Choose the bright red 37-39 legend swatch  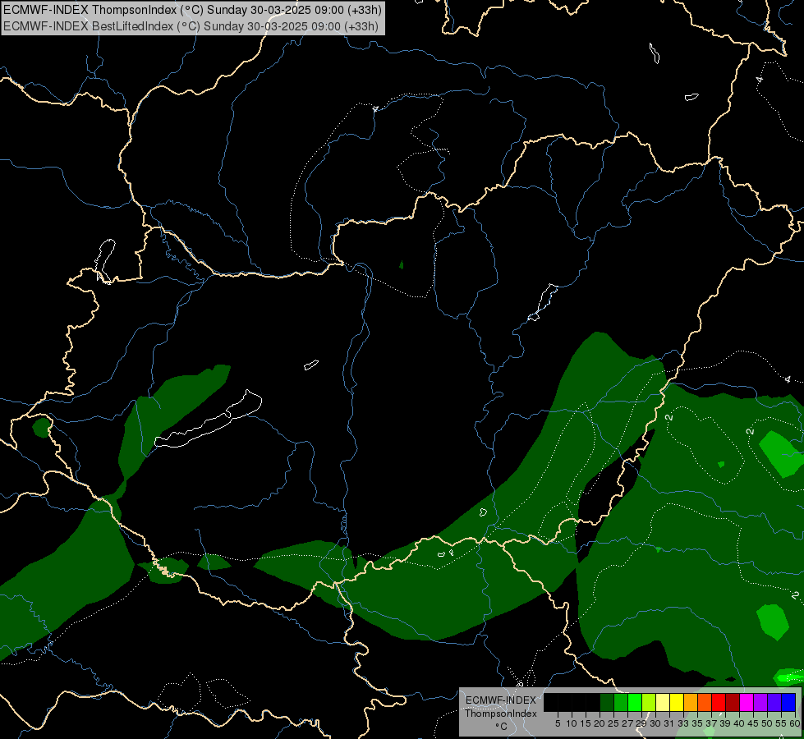tap(719, 702)
